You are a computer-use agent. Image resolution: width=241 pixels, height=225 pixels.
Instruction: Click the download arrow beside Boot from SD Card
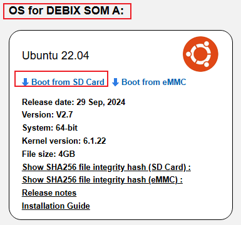click(x=25, y=82)
